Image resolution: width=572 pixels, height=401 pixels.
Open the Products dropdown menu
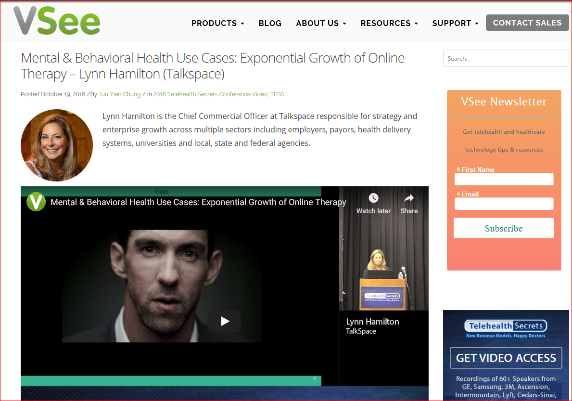coord(218,24)
